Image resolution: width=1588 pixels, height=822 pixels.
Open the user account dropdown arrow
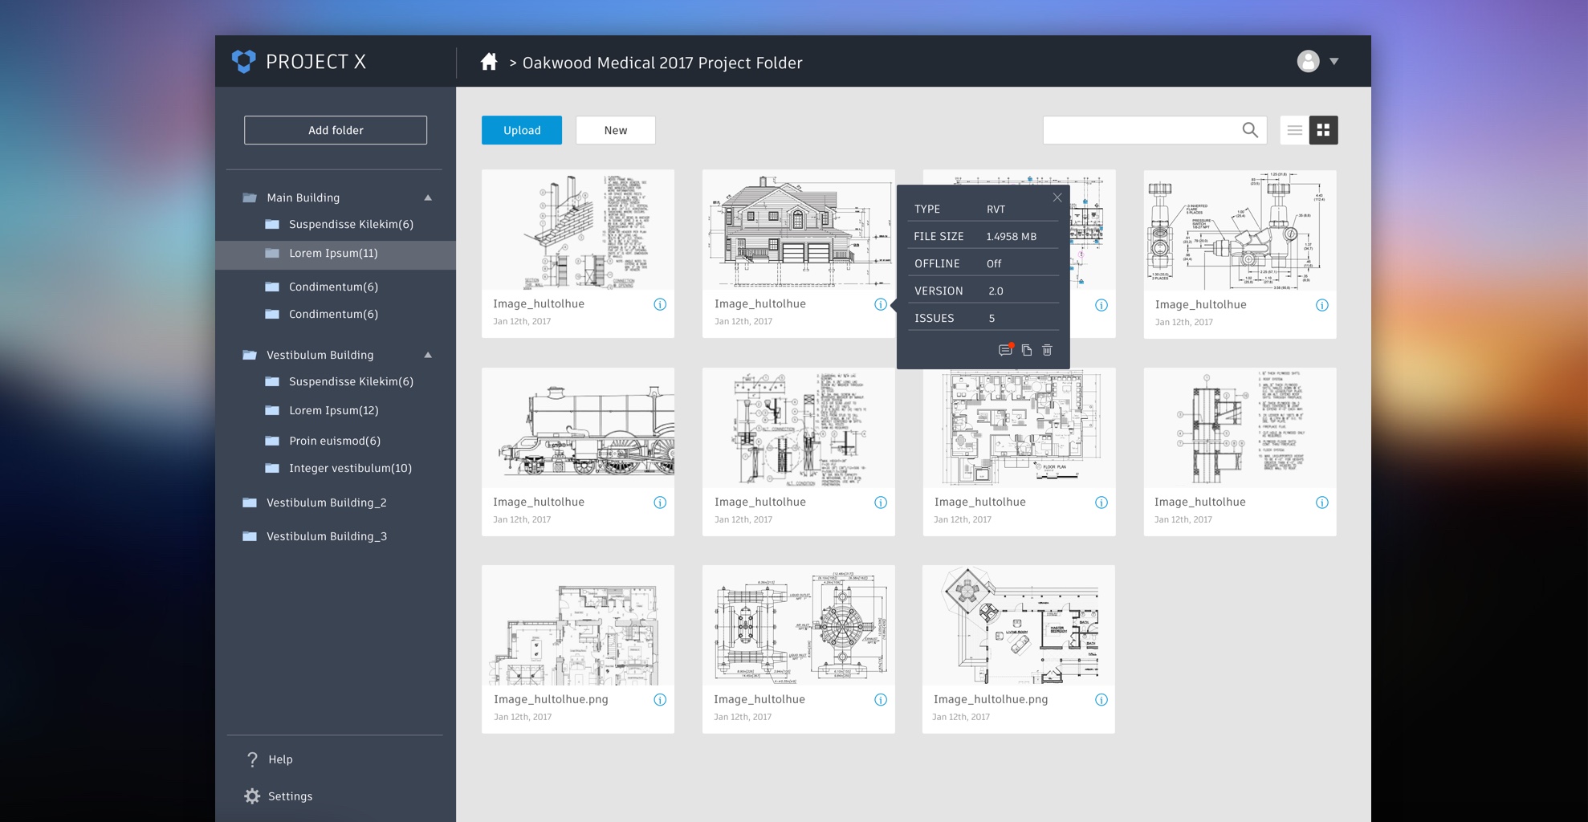(x=1334, y=62)
